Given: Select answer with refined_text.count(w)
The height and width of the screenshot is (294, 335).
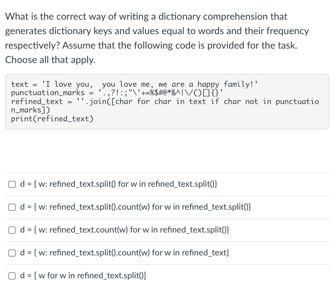Looking at the screenshot, I should click(x=125, y=230).
